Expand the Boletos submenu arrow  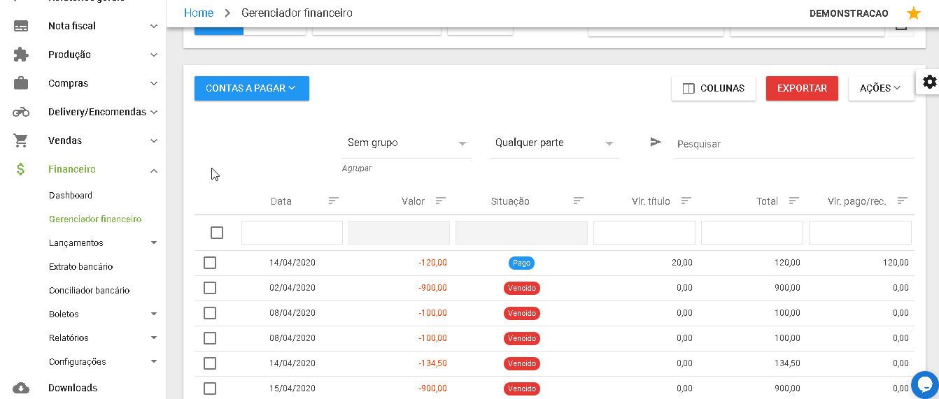pos(154,314)
